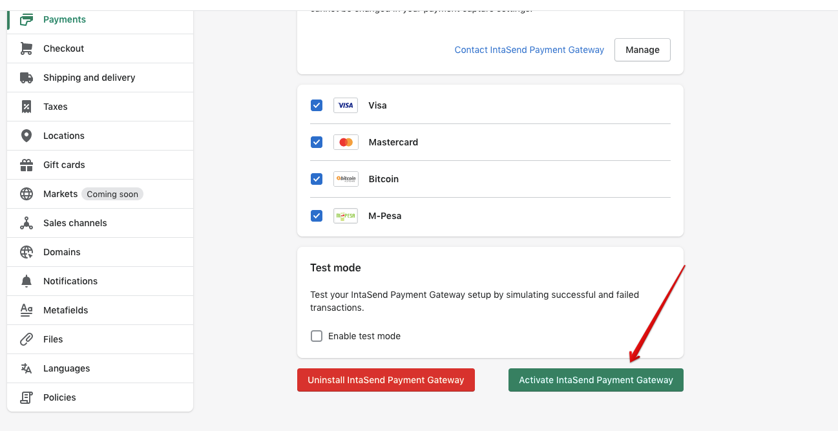Screen dimensions: 838x431
Task: Click the Policies document icon
Action: pyautogui.click(x=26, y=397)
